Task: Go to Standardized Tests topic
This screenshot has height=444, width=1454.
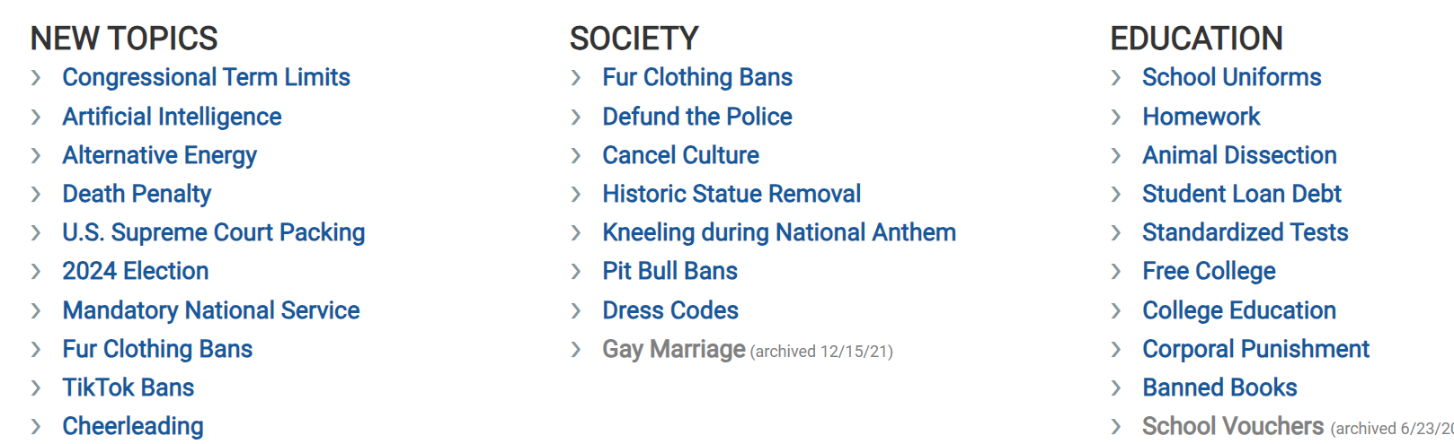Action: click(1246, 232)
